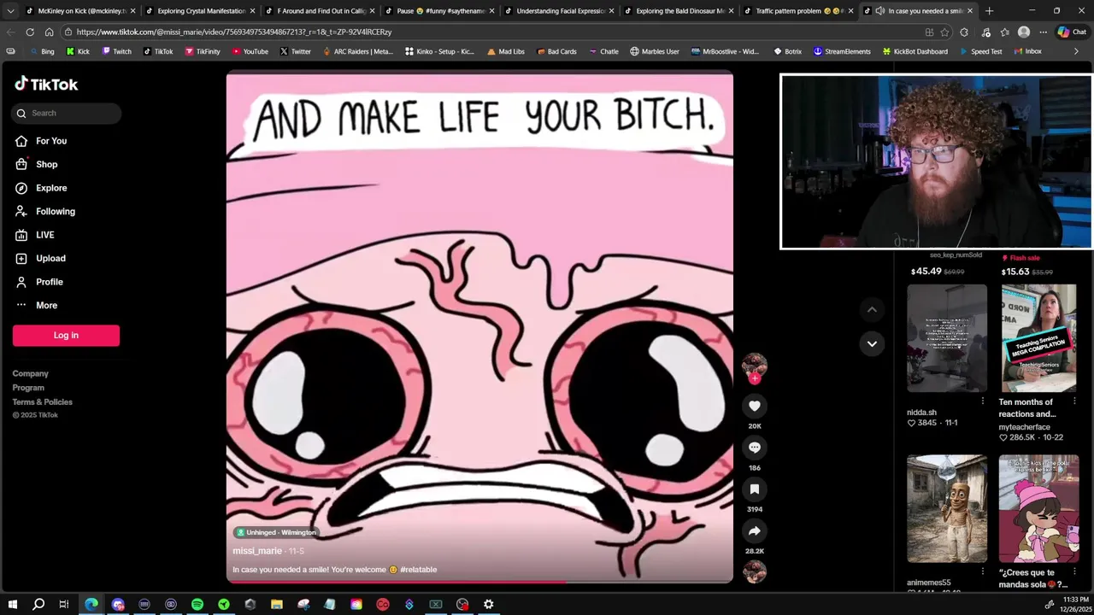Open the animemes55 video thumbnail
Screen dimensions: 1094x615
947,508
